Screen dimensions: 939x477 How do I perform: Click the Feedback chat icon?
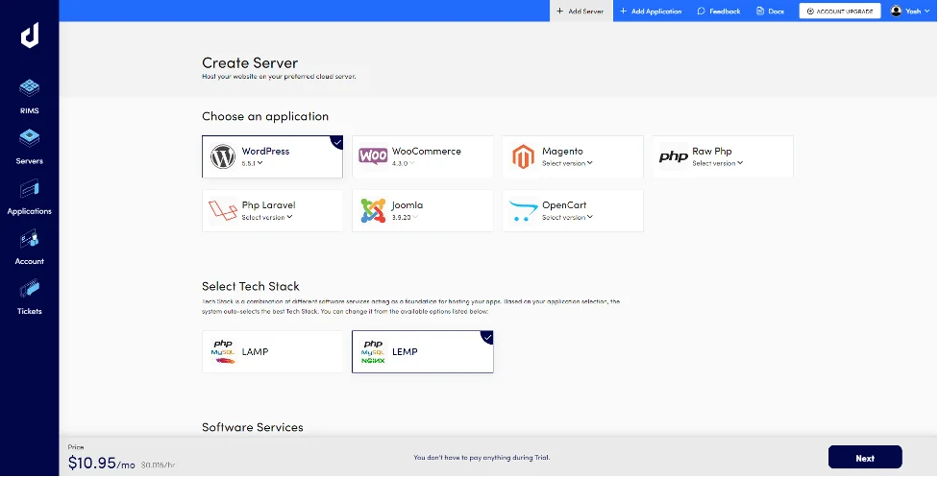click(x=702, y=12)
